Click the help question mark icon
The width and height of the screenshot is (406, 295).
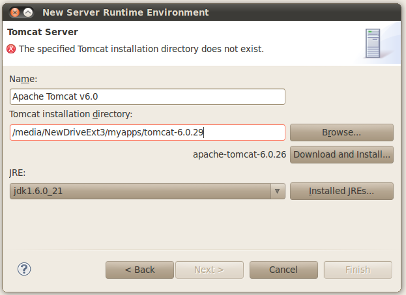tap(25, 269)
